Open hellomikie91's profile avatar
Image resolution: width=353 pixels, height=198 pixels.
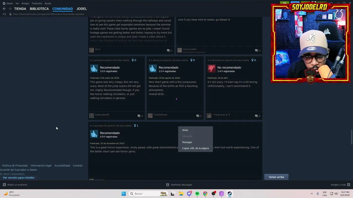coord(92,116)
